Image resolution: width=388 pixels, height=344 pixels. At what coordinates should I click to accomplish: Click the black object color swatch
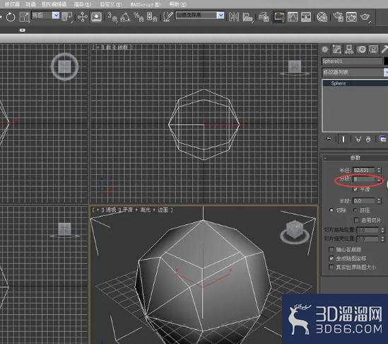(x=386, y=61)
